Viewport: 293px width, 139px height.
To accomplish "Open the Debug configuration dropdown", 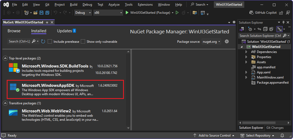I will (83, 13).
